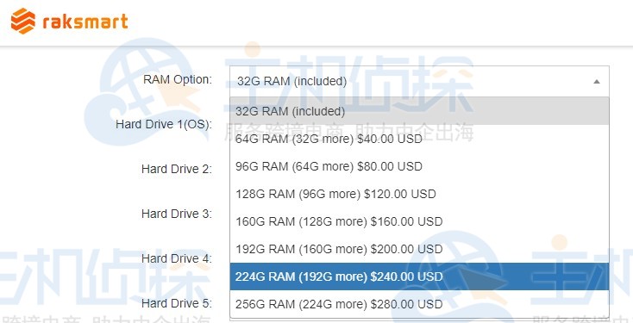The image size is (633, 323).
Task: Click the Hard Drive 3 label
Action: pyautogui.click(x=177, y=214)
